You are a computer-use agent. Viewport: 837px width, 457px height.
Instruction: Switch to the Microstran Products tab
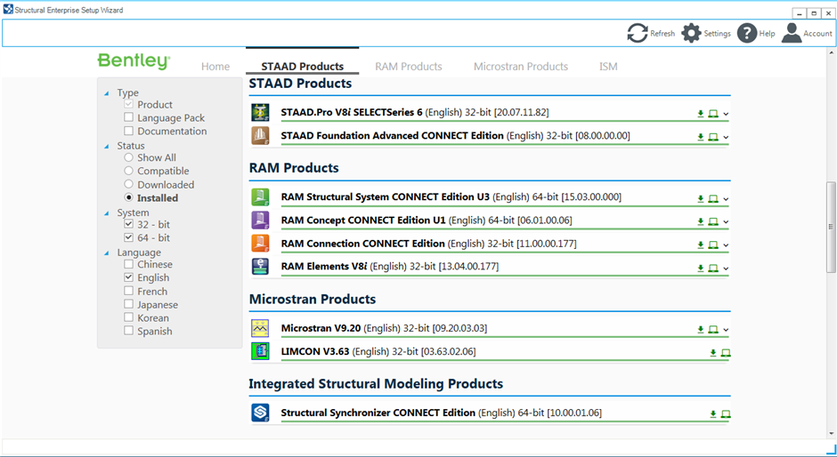click(521, 67)
